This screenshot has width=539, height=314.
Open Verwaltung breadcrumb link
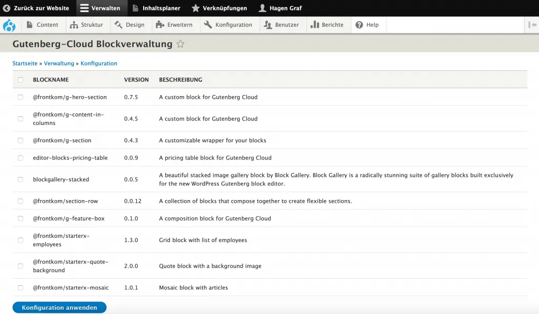59,64
